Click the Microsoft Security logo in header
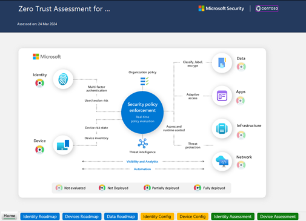Screen dimensions: 306x221 [221, 8]
